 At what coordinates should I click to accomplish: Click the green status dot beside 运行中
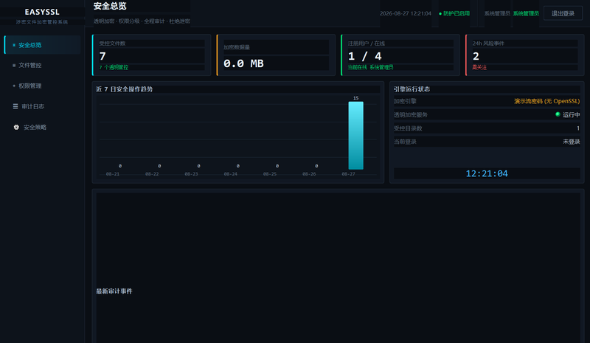(x=558, y=114)
